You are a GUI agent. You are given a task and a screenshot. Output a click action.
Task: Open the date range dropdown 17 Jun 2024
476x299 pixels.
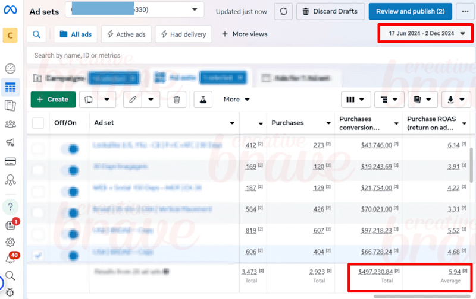point(425,33)
